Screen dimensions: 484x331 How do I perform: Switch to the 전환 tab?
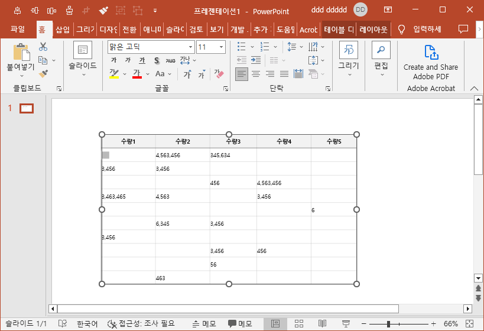129,30
